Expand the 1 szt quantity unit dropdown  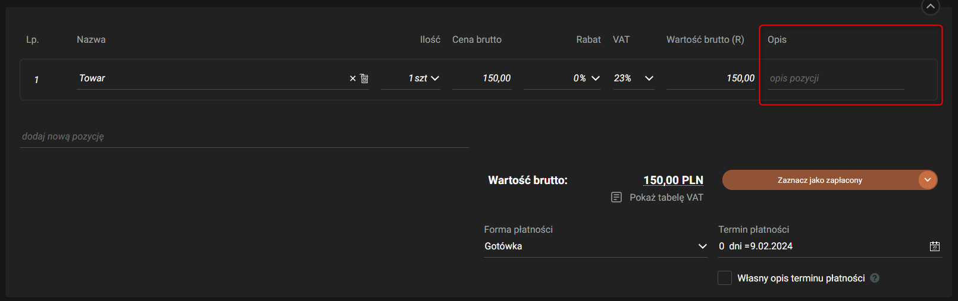(435, 78)
